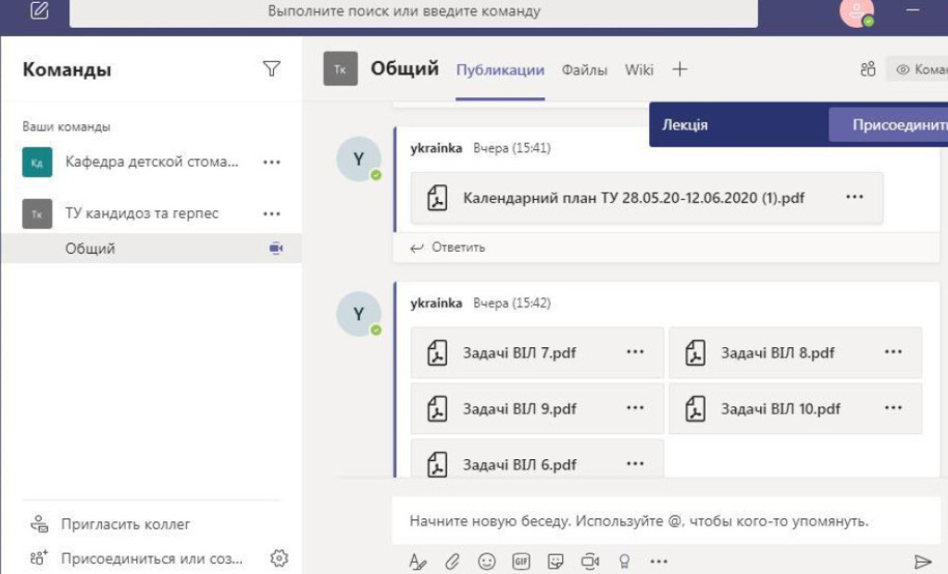Start a Meet Now video call from compose bar
This screenshot has width=948, height=574.
click(591, 561)
